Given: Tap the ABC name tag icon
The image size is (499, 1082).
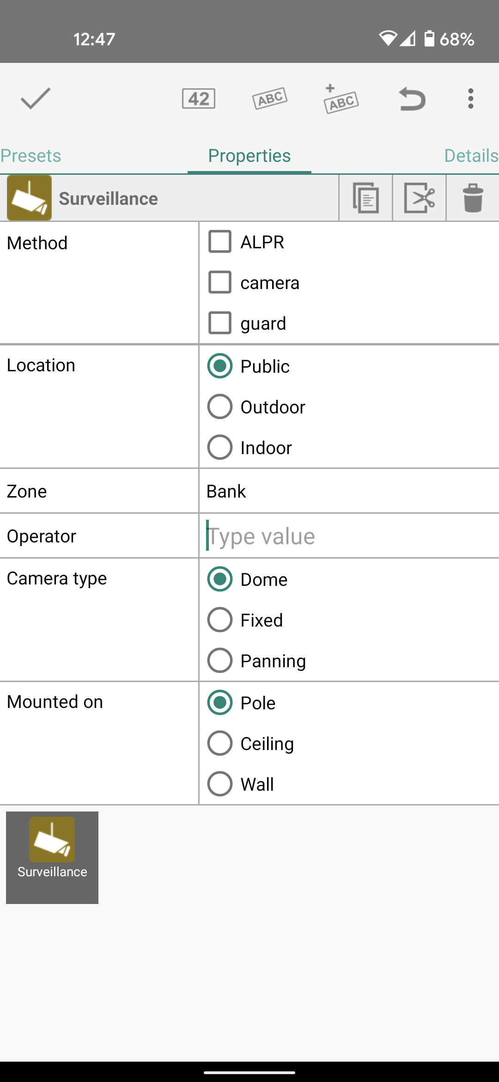Looking at the screenshot, I should (x=270, y=98).
